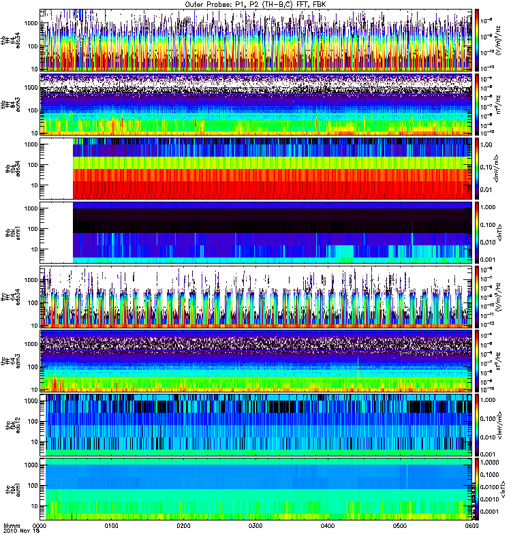This screenshot has height=545, width=511.
Task: Click the '1000' y-axis tick of thb fbk edc34 panel
Action: [x=31, y=144]
